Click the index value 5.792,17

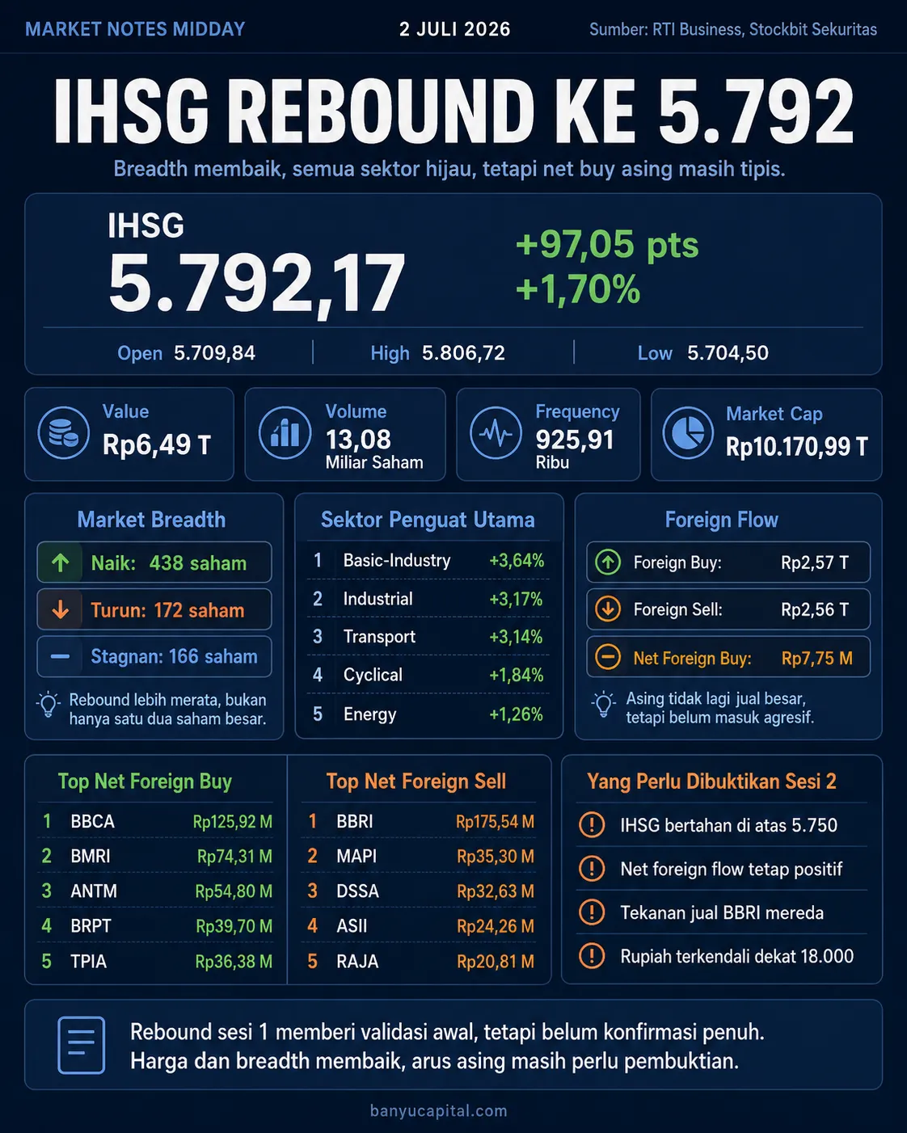tap(256, 283)
